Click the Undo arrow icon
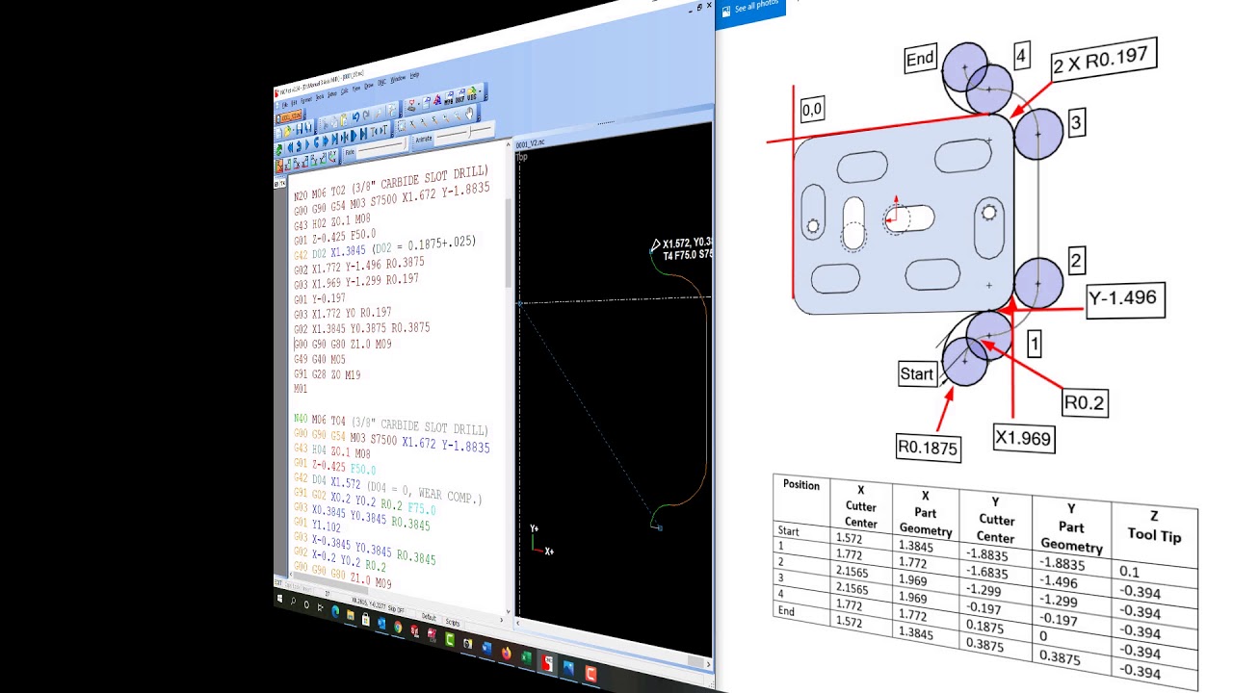Screen dimensions: 1233x693 point(355,116)
